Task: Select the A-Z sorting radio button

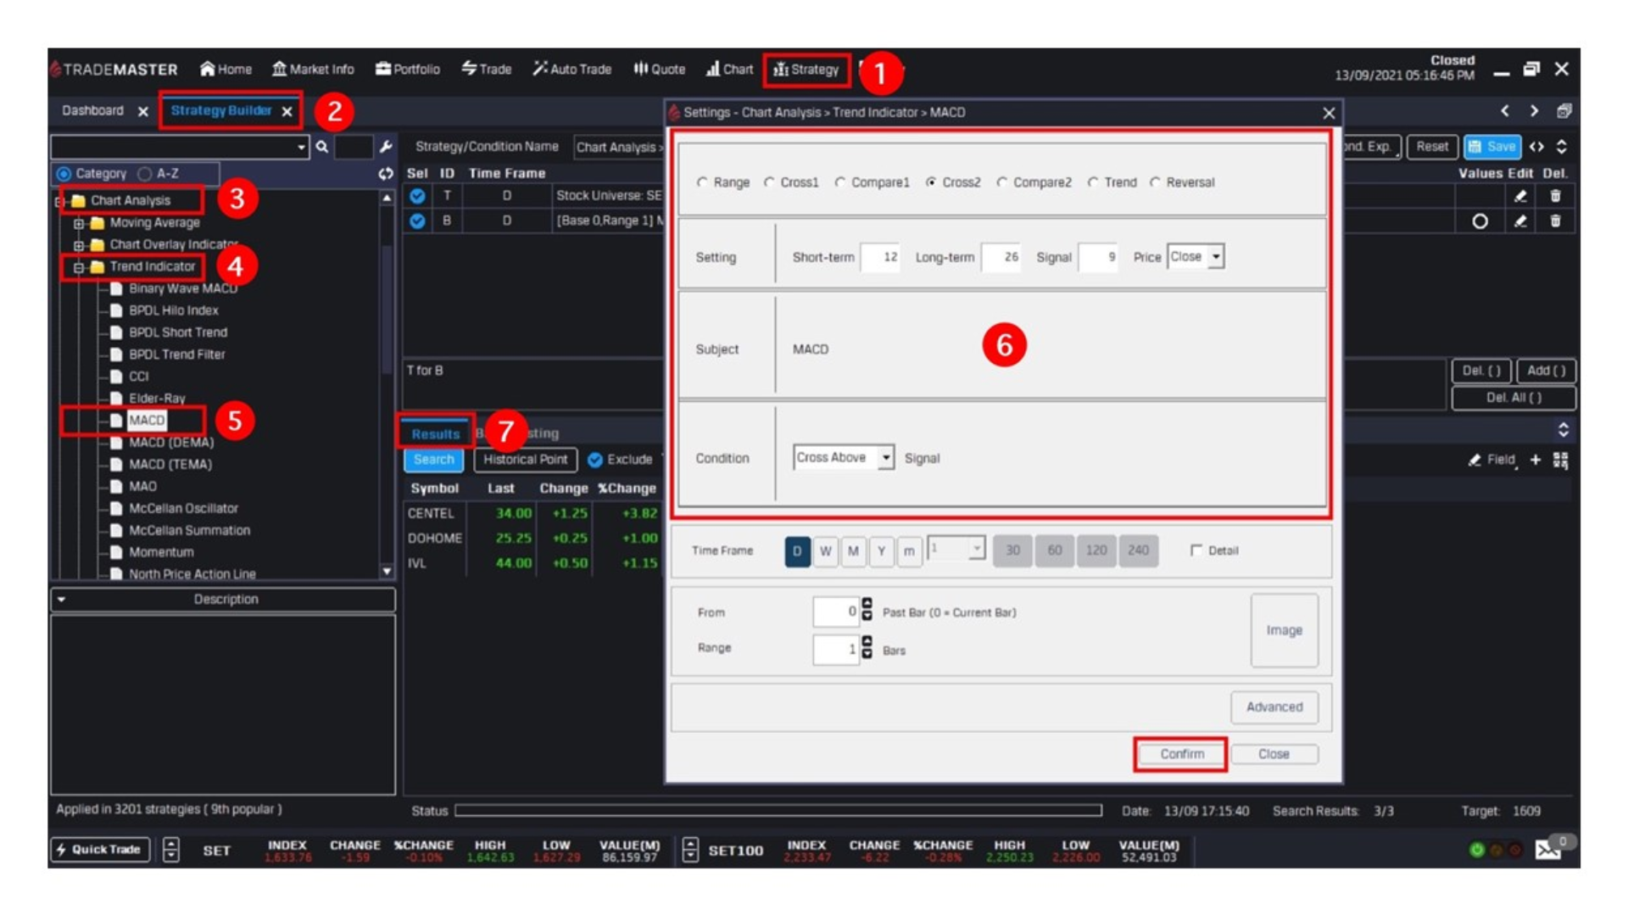Action: [x=145, y=174]
